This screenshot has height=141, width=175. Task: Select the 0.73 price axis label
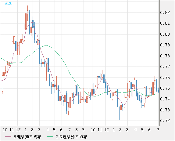coord(165,110)
